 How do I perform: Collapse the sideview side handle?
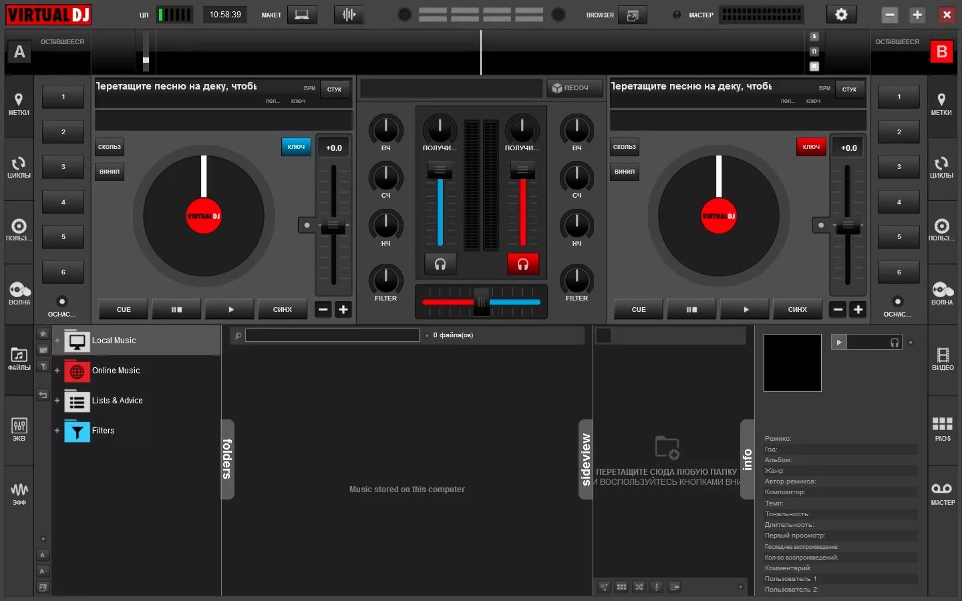586,459
